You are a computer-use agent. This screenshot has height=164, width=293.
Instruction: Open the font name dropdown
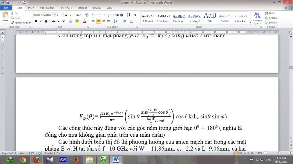pyautogui.click(x=53, y=15)
